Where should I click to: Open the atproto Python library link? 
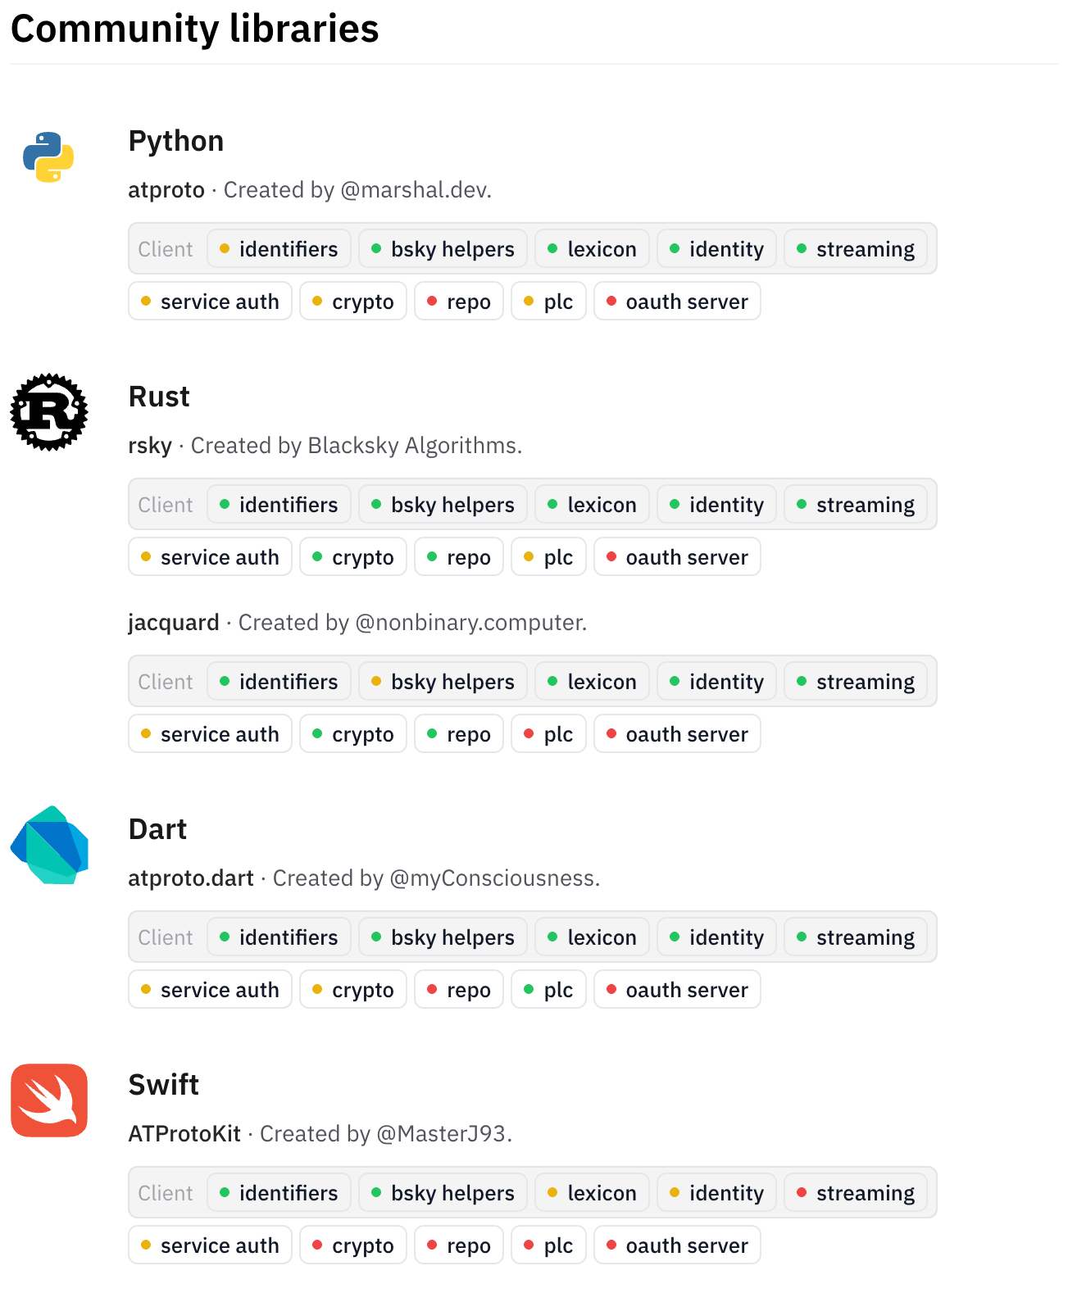166,190
